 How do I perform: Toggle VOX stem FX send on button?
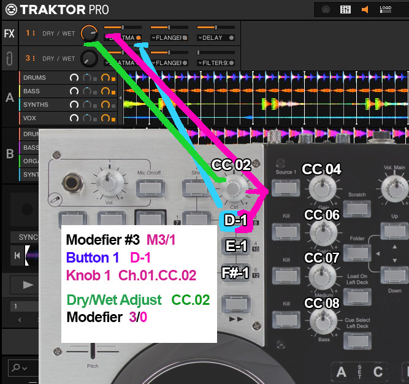coord(113,120)
